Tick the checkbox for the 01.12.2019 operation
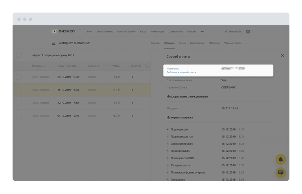The width and height of the screenshot is (302, 194). 18,116
